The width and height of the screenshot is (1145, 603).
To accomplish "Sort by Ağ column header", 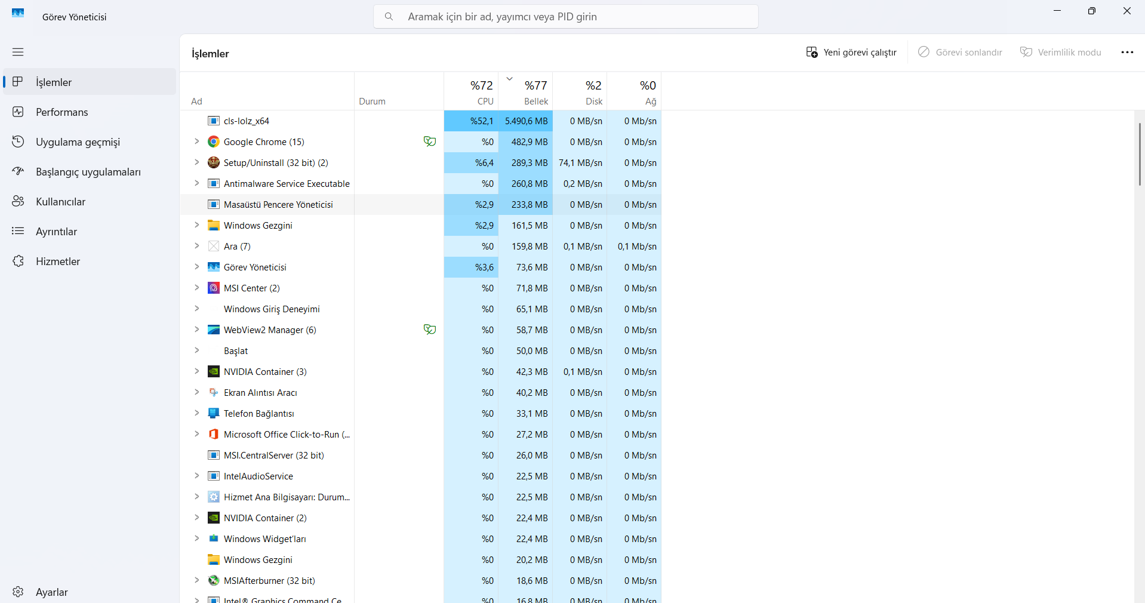I will (634, 91).
